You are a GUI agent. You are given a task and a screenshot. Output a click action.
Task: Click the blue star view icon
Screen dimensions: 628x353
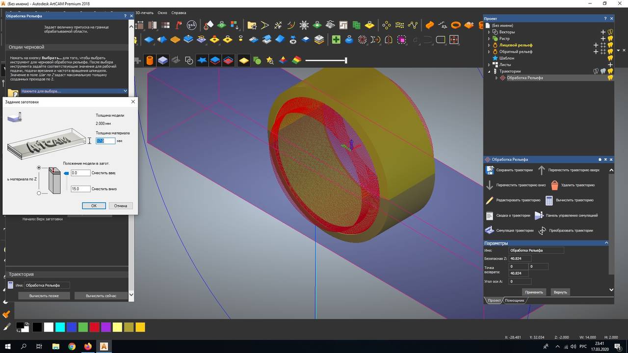click(x=202, y=61)
